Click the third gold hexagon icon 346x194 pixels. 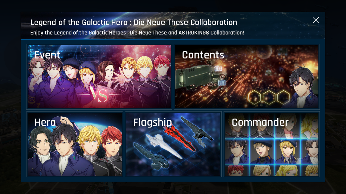(284, 97)
